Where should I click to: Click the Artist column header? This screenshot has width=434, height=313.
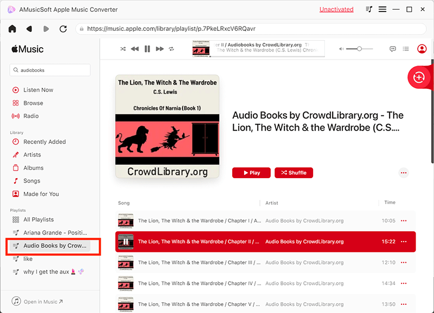point(272,203)
